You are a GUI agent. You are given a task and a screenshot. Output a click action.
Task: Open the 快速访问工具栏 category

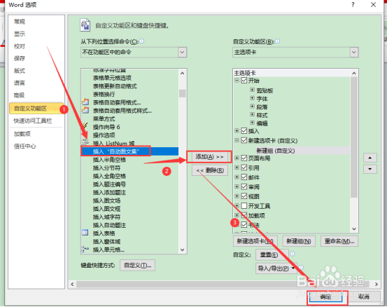pyautogui.click(x=33, y=121)
